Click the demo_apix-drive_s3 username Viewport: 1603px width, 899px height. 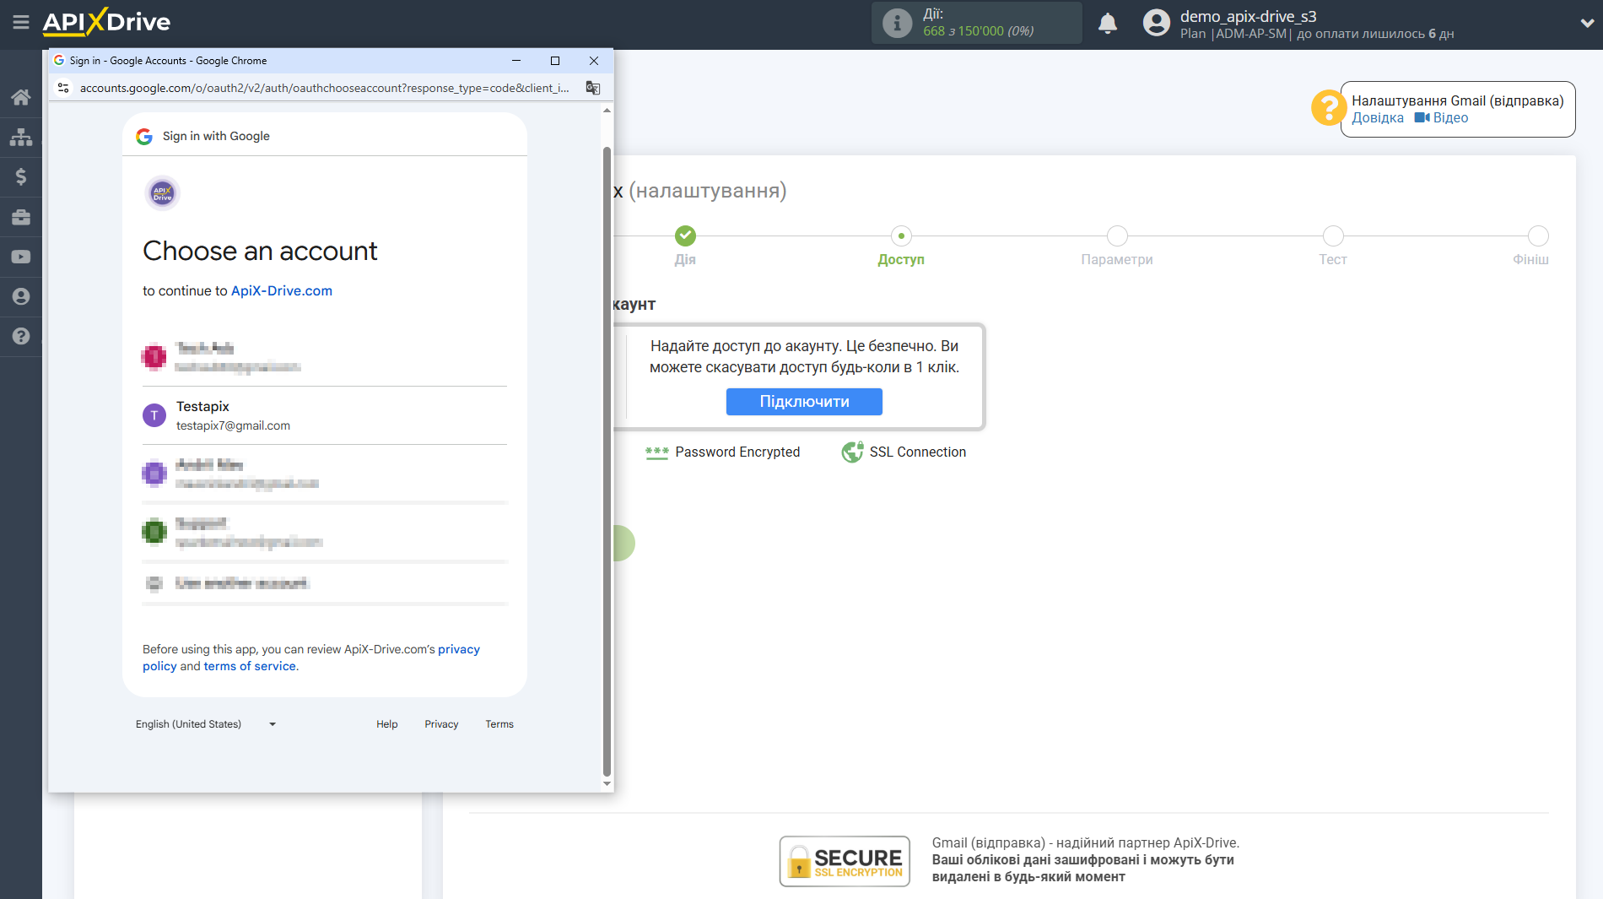coord(1248,16)
